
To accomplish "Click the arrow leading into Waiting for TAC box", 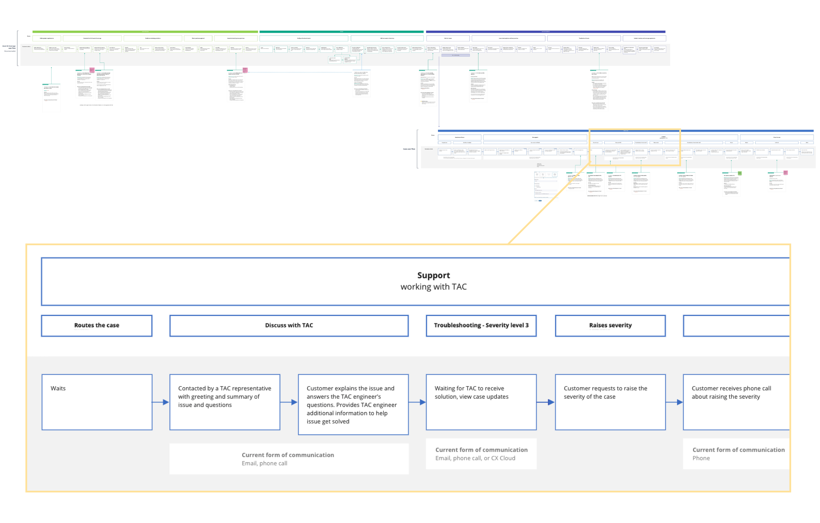I will [x=417, y=402].
